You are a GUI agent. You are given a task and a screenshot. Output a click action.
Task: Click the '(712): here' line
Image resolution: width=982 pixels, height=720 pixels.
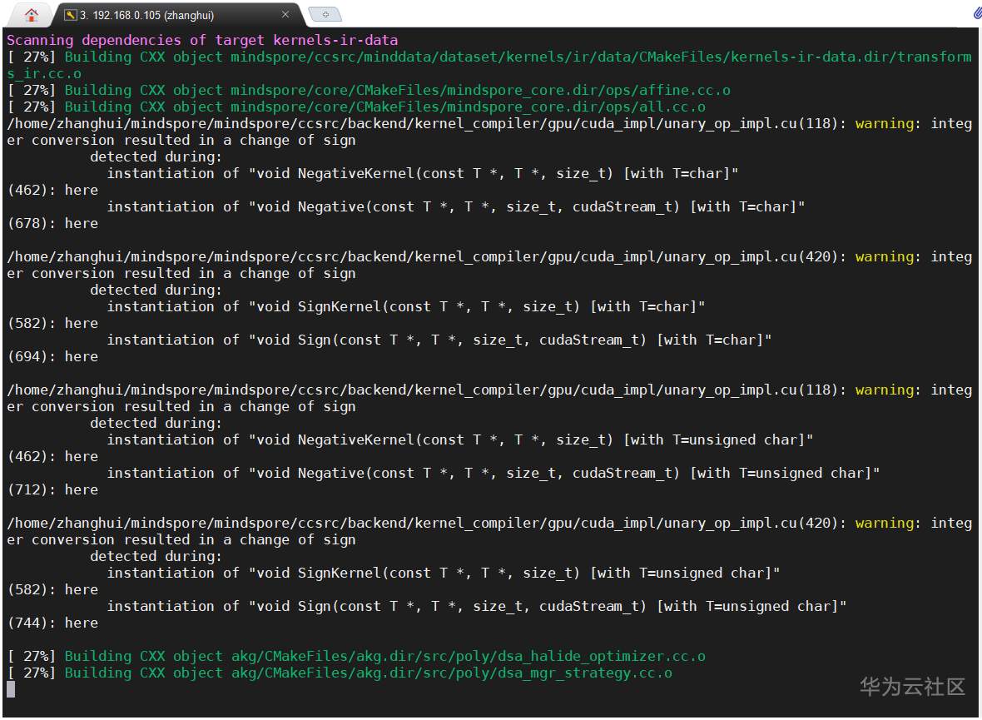52,490
